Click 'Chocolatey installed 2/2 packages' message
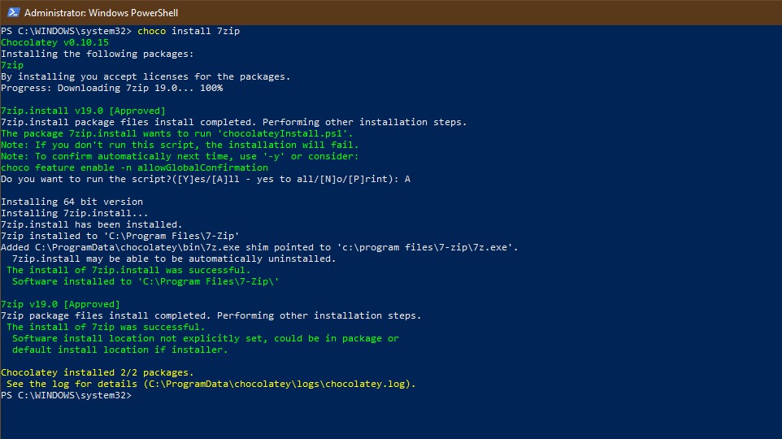The image size is (782, 439). (x=97, y=372)
